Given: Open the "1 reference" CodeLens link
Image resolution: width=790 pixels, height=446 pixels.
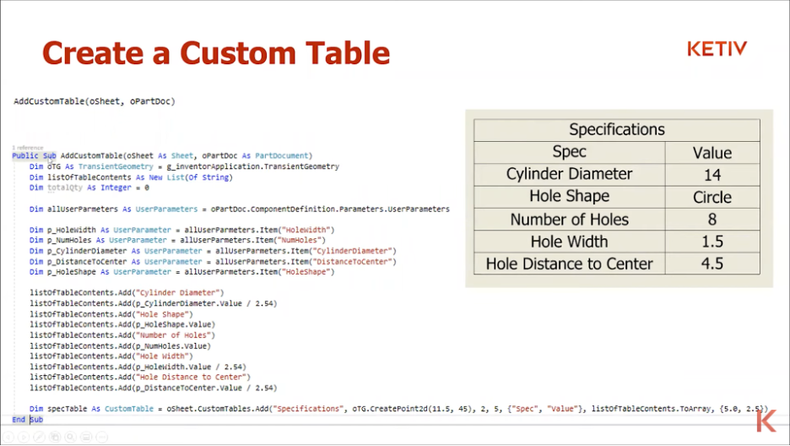Looking at the screenshot, I should [x=27, y=147].
